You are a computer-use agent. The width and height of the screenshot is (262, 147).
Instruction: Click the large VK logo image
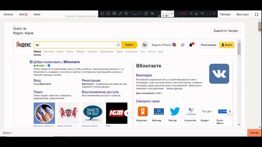pyautogui.click(x=219, y=73)
